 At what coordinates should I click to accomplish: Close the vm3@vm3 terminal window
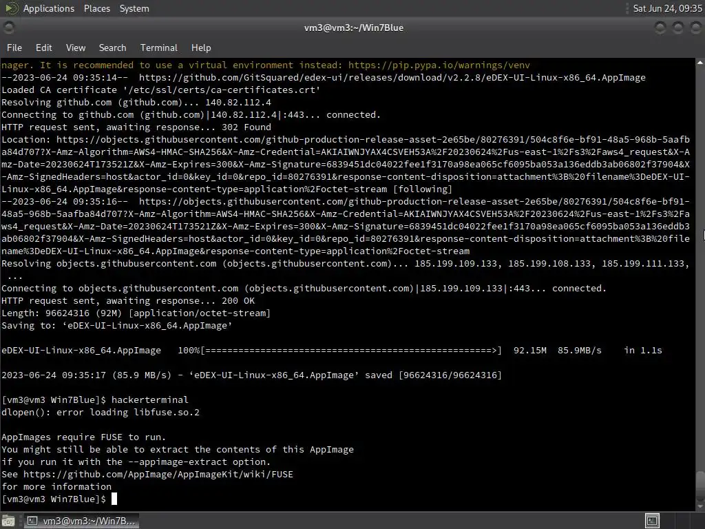coord(695,28)
